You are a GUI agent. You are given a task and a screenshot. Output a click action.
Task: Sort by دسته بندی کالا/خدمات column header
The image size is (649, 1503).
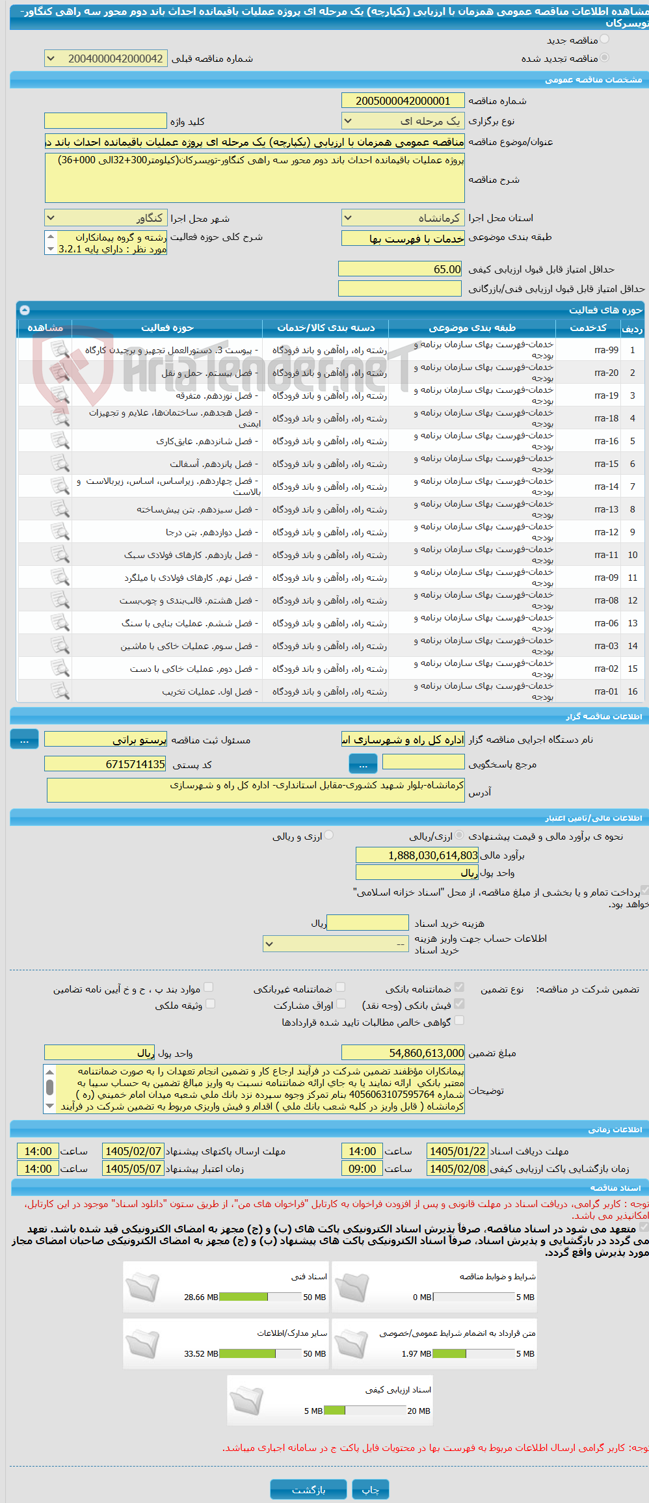326,328
